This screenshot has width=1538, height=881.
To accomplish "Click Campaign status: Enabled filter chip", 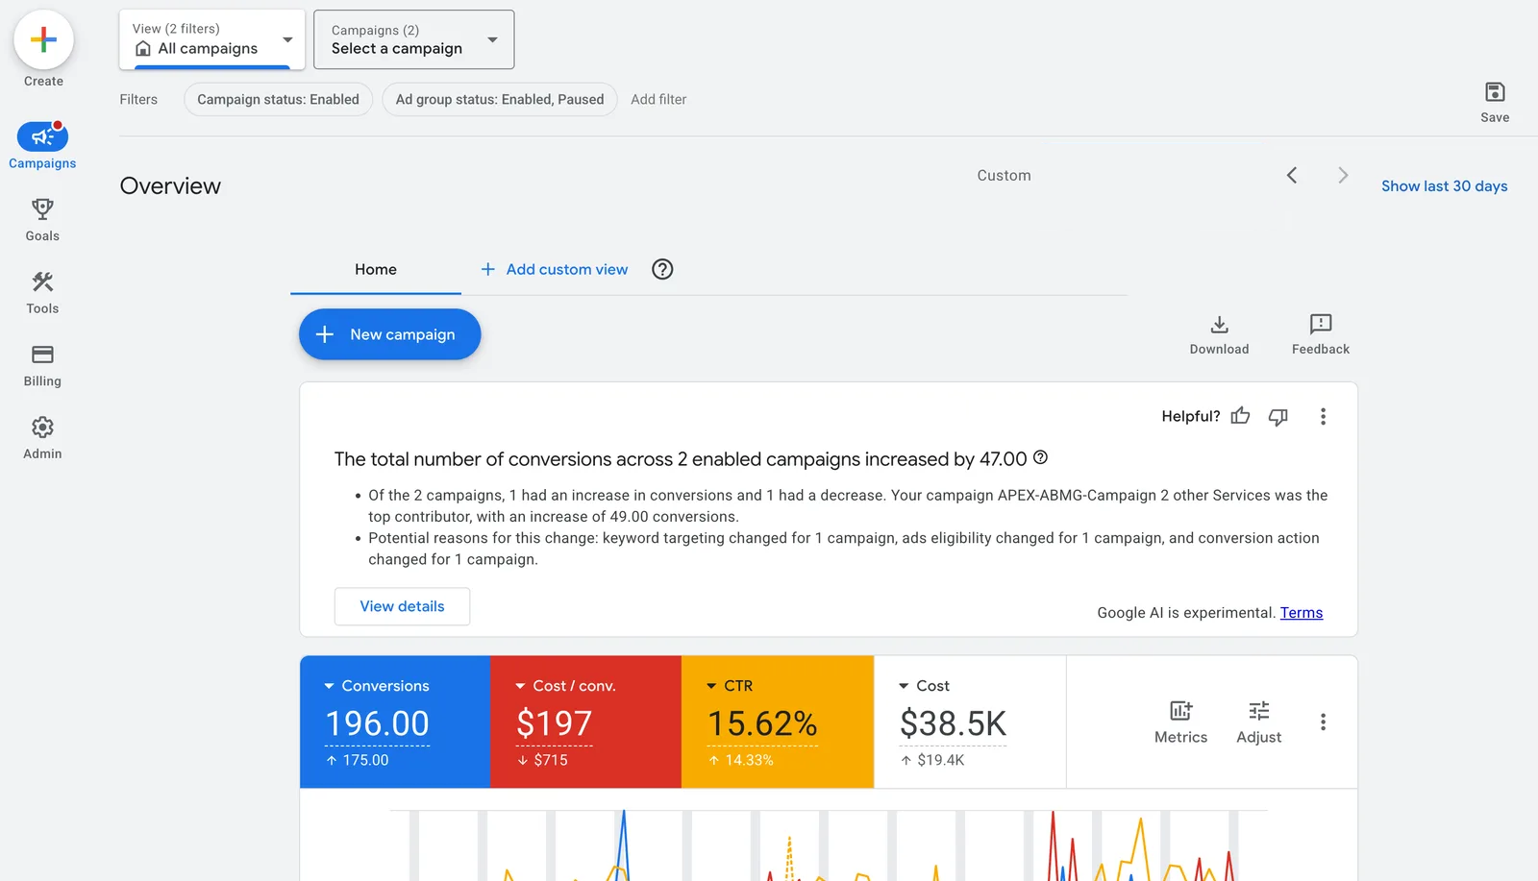I will (278, 99).
